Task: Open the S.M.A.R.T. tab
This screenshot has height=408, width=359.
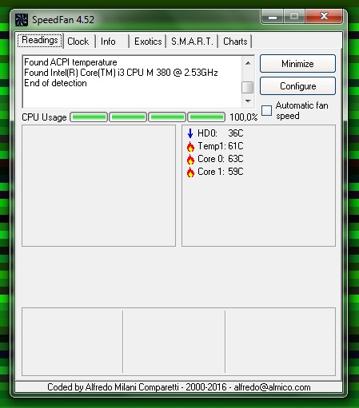Action: (x=192, y=42)
